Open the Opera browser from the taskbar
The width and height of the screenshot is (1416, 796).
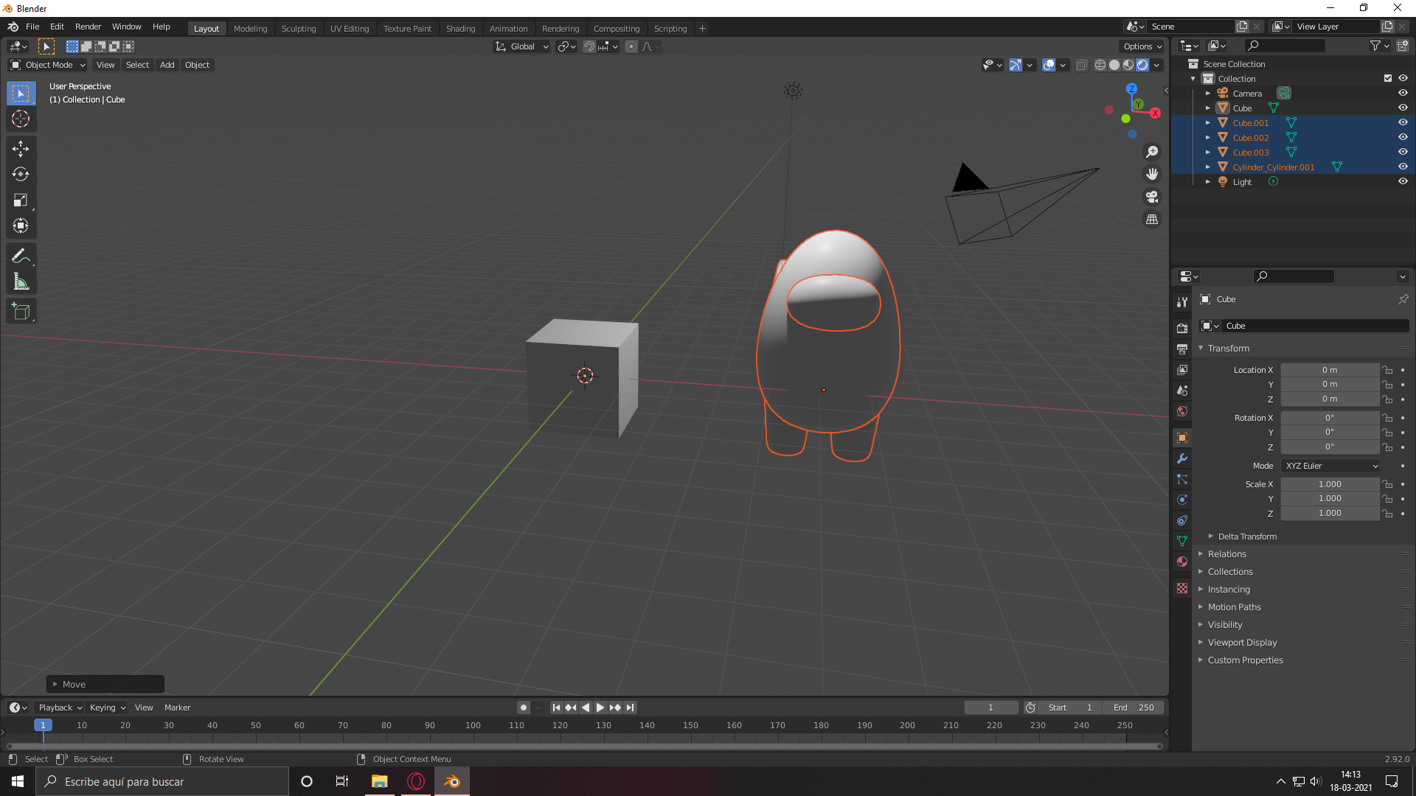[416, 781]
